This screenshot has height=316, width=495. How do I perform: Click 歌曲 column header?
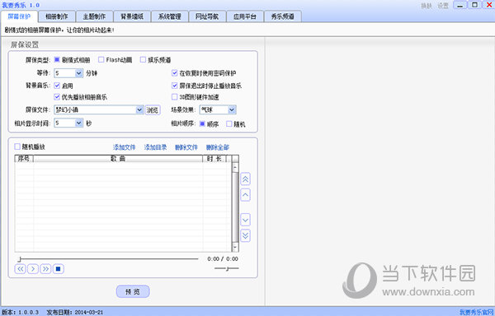point(118,158)
